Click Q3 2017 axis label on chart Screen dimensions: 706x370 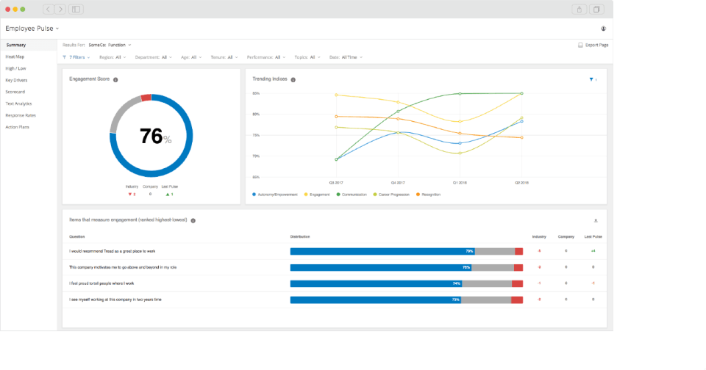coord(336,183)
